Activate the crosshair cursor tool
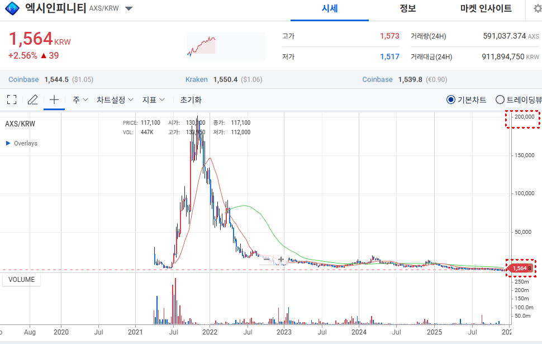This screenshot has width=542, height=344. tap(54, 100)
